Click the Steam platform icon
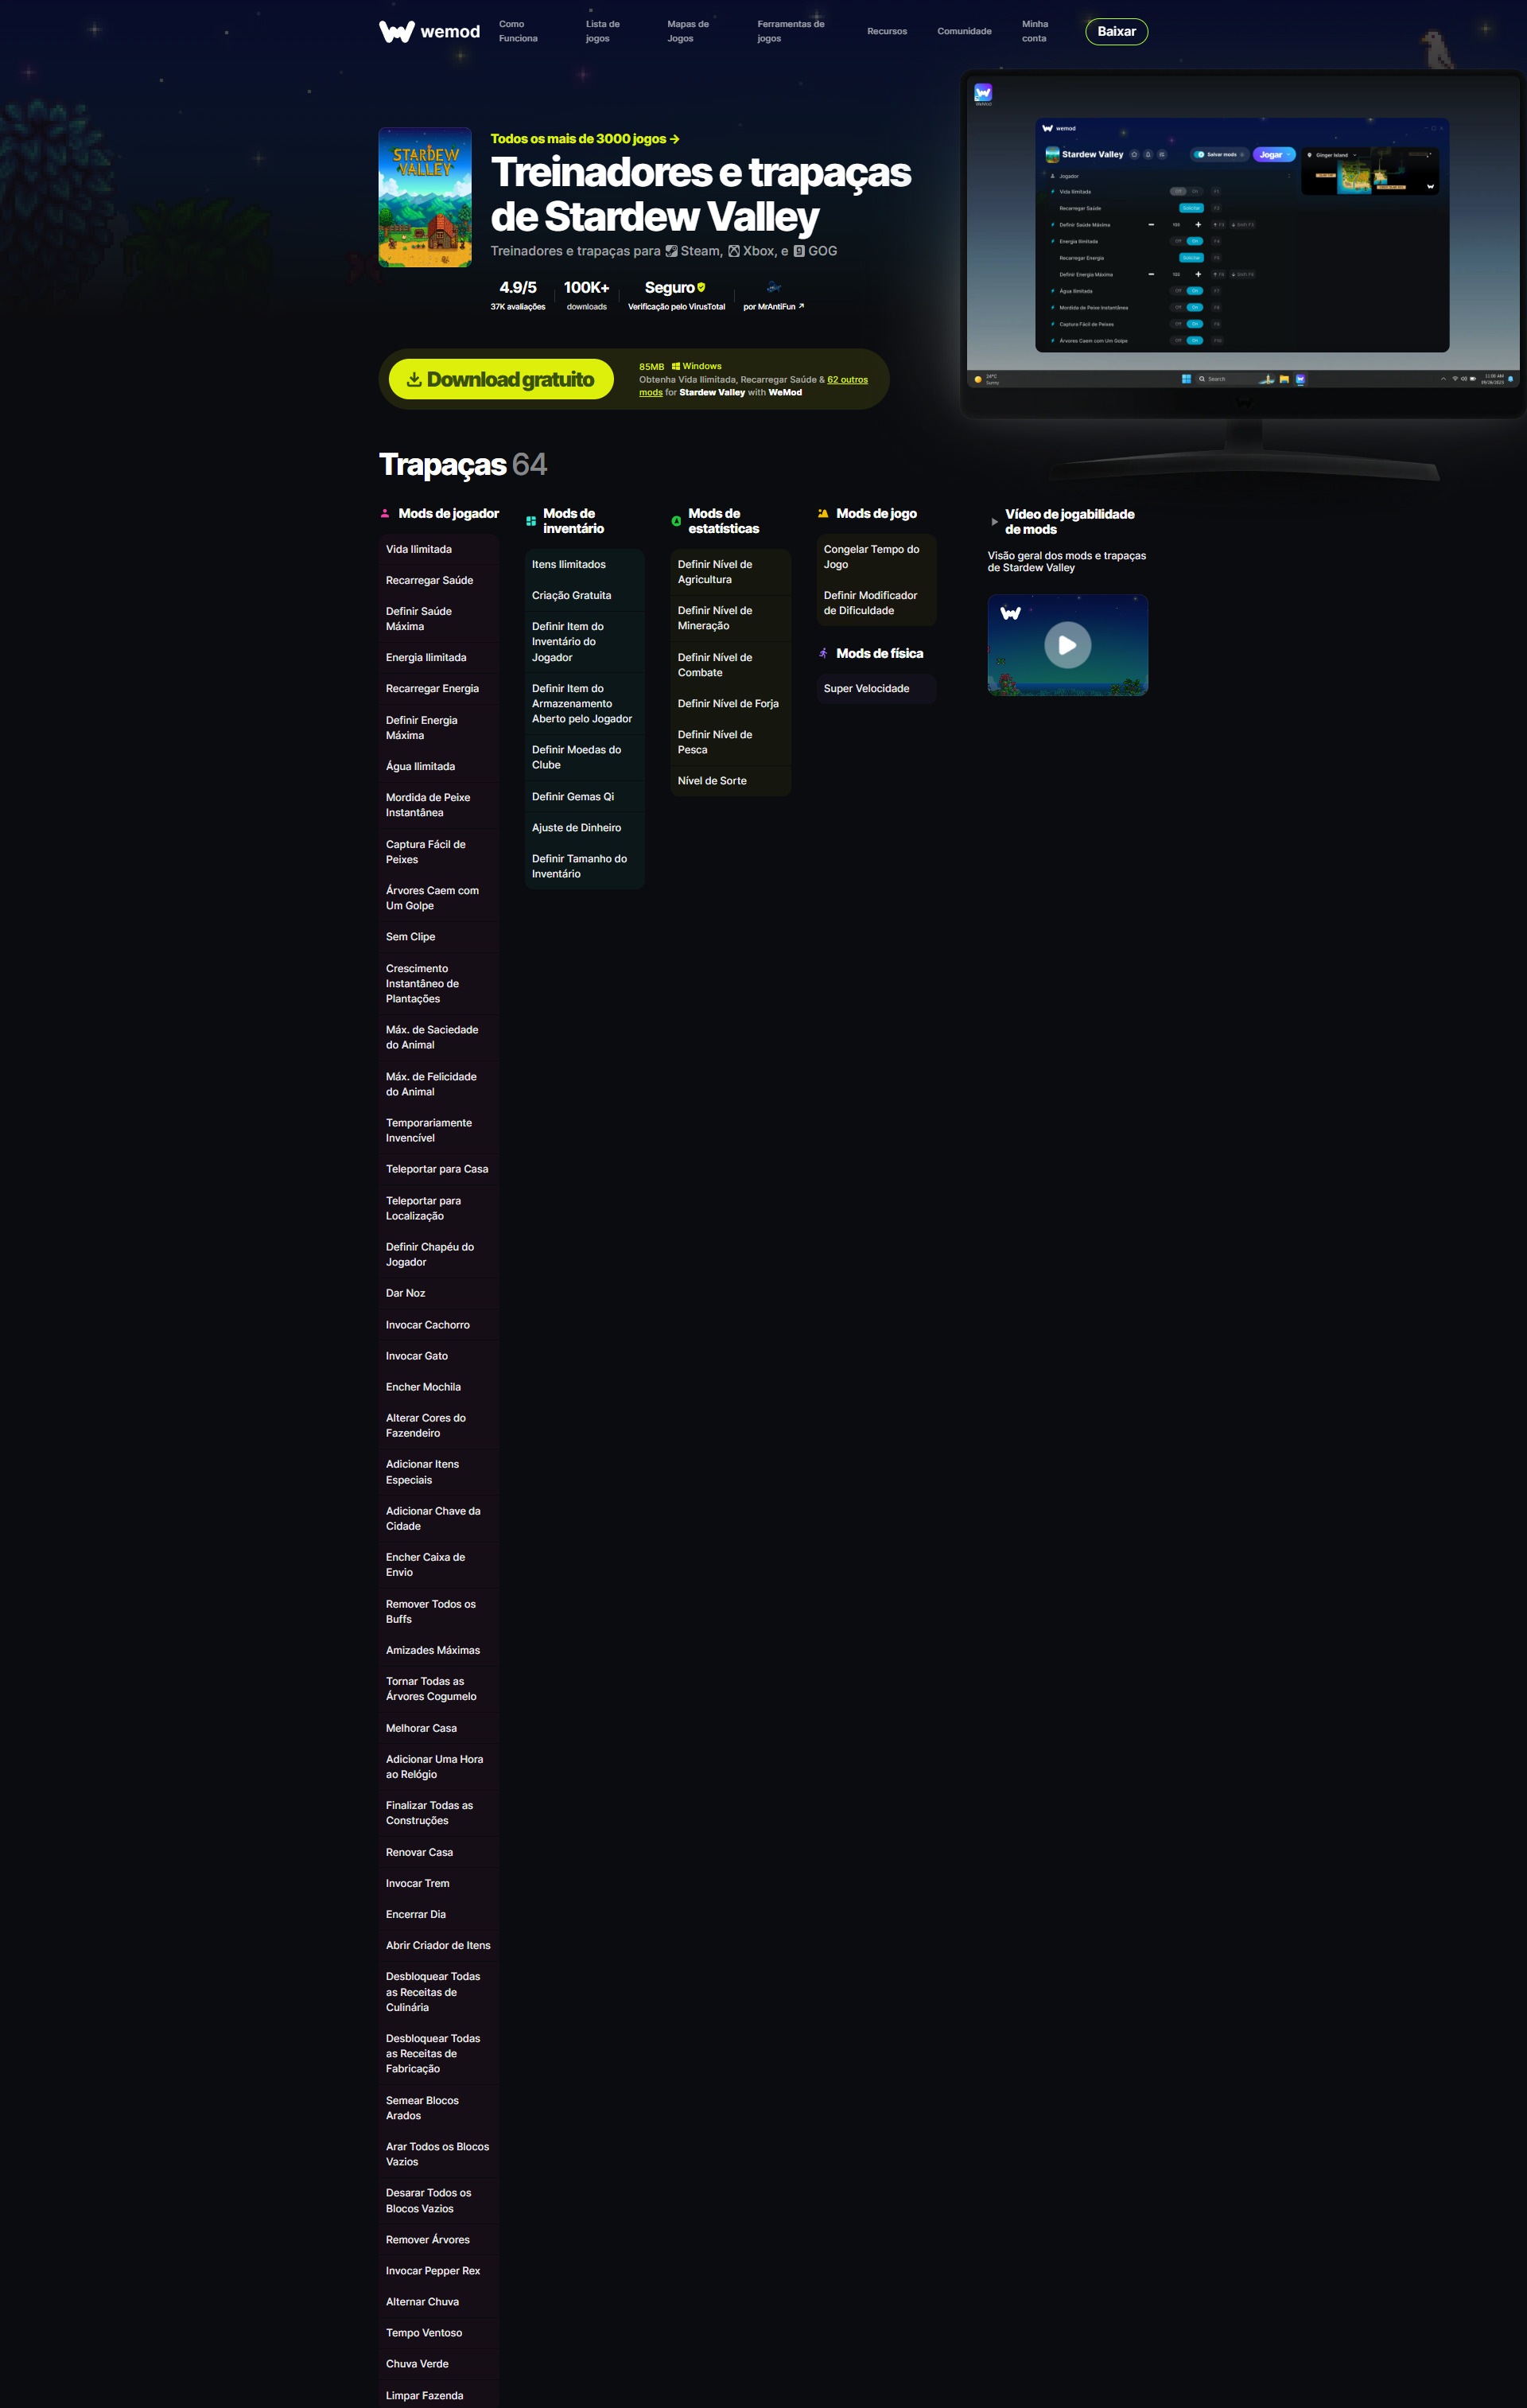 click(x=672, y=251)
